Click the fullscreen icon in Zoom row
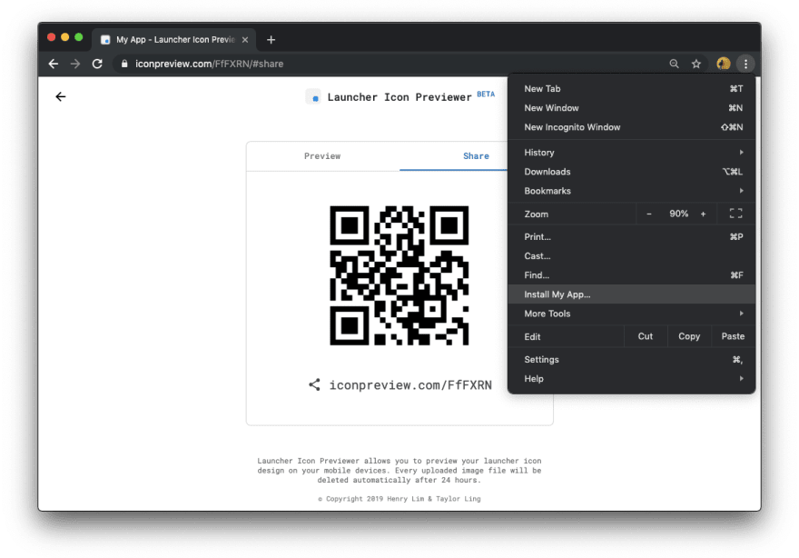Viewport: 799px width, 558px height. tap(735, 214)
